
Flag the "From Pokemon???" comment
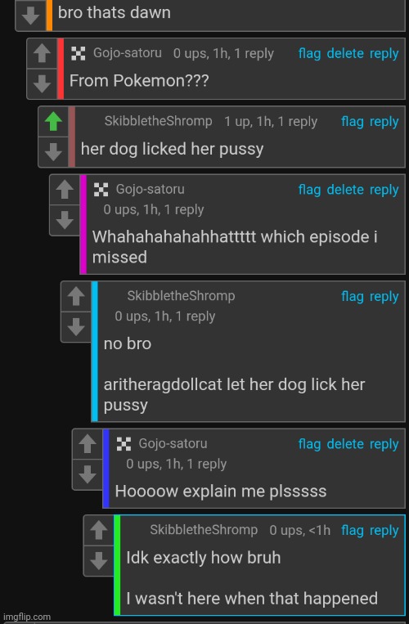(309, 54)
